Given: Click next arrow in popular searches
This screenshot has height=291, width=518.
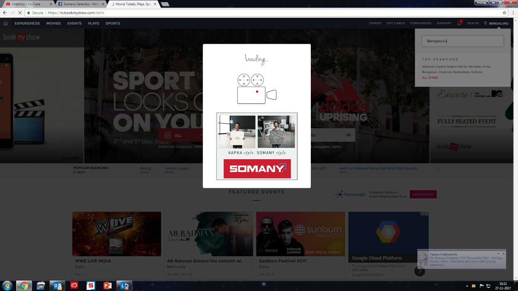Looking at the screenshot, I should 438,170.
